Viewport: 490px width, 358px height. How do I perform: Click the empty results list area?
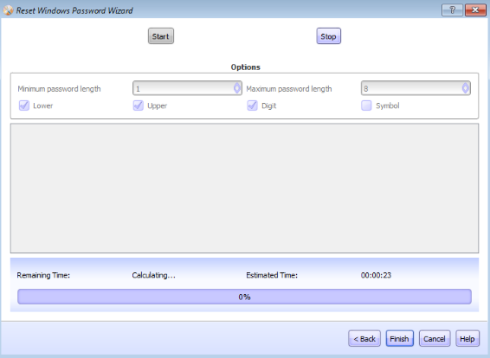tap(244, 189)
